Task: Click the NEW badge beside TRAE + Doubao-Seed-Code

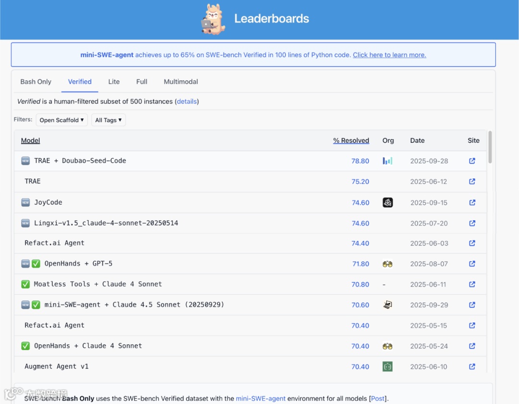Action: click(x=25, y=161)
